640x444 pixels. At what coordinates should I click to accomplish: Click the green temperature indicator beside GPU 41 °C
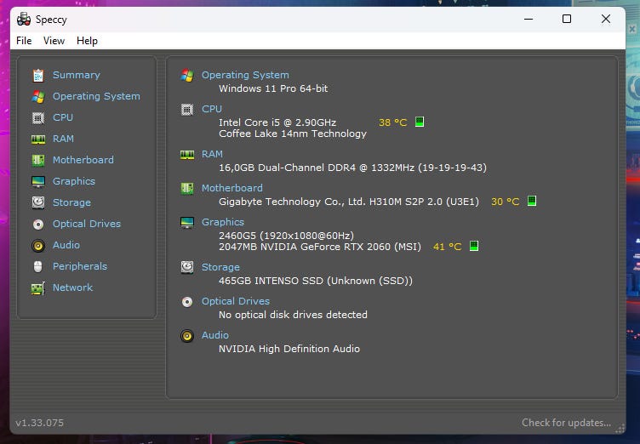point(473,246)
